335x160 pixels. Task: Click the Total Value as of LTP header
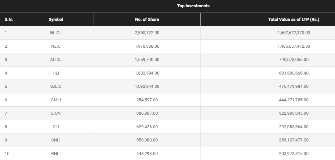point(293,20)
